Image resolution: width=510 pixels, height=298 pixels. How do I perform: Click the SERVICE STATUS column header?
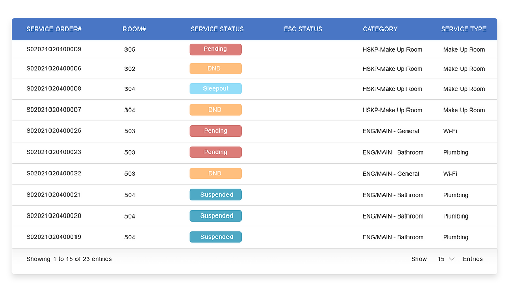[217, 29]
